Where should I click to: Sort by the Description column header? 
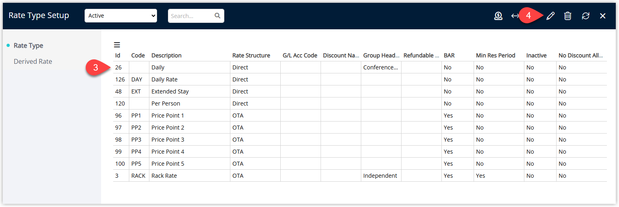click(x=166, y=55)
